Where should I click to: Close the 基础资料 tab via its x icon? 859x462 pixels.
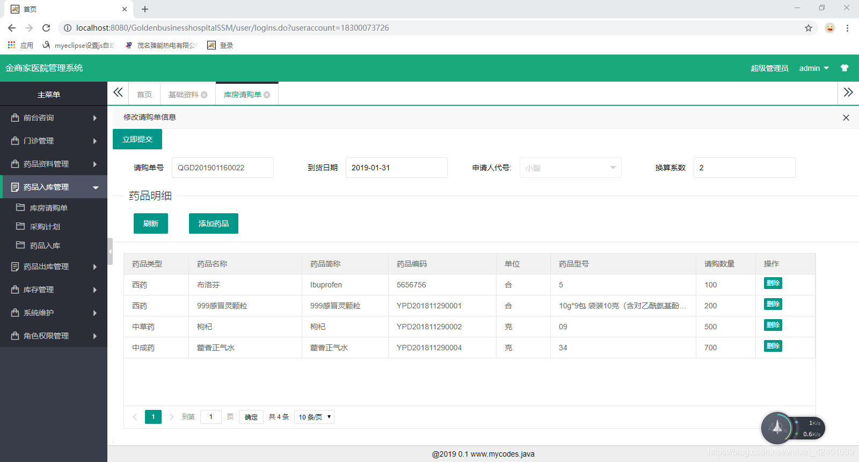pos(204,95)
